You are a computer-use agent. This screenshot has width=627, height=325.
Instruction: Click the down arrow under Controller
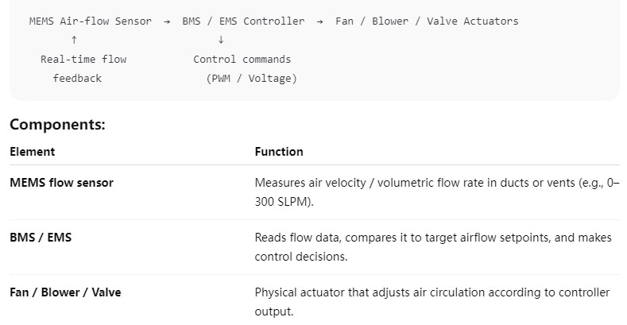[221, 40]
